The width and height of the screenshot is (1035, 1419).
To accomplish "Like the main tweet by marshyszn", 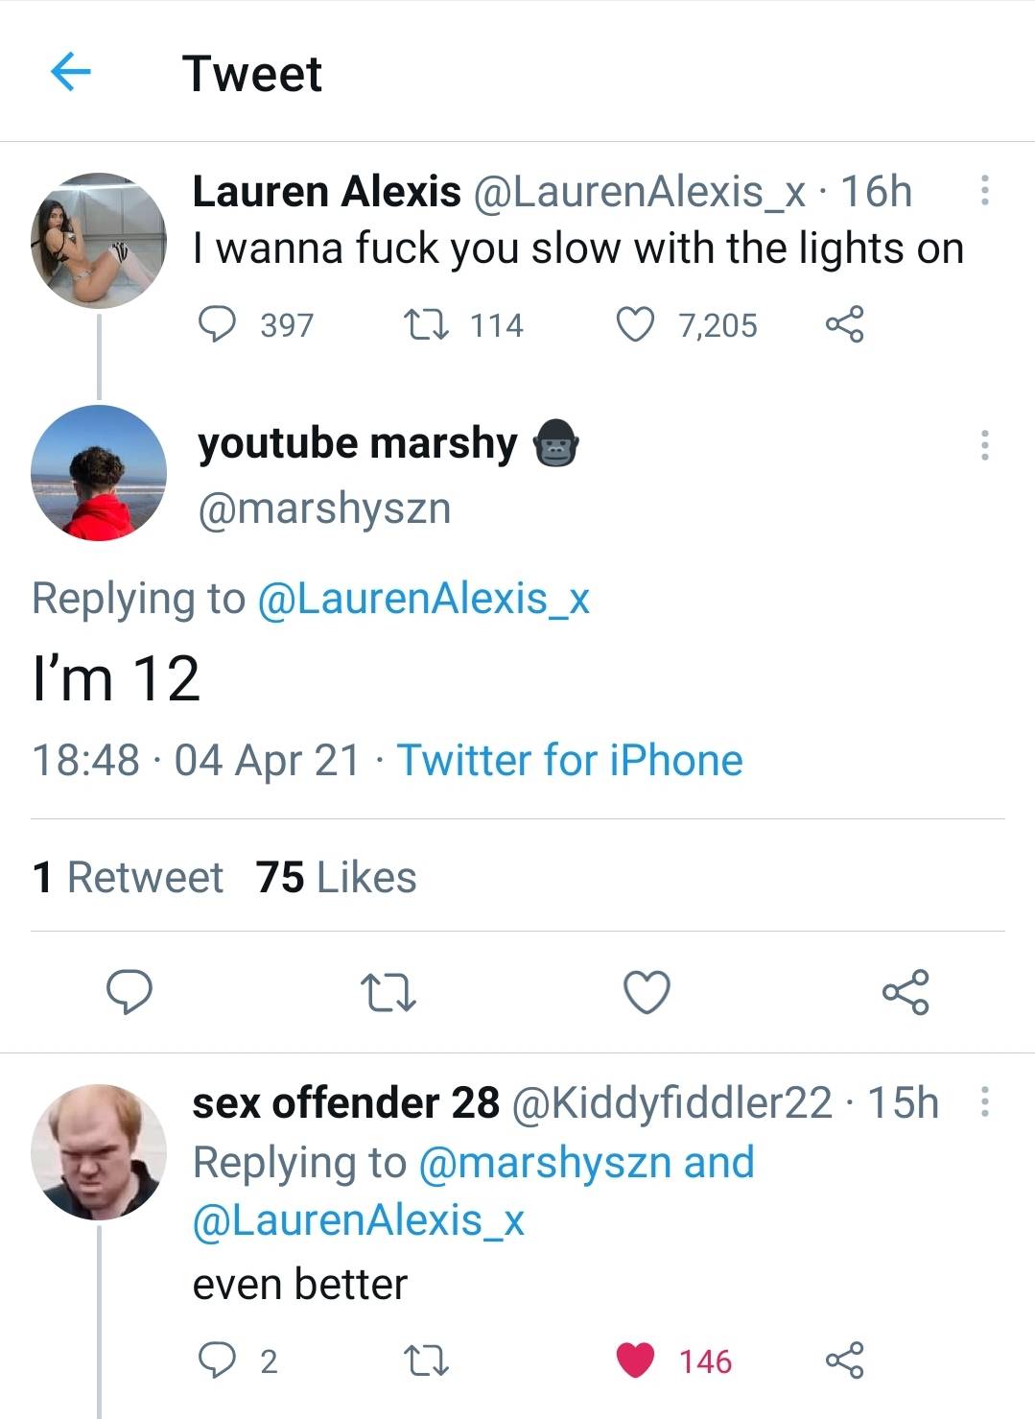I will (x=647, y=992).
